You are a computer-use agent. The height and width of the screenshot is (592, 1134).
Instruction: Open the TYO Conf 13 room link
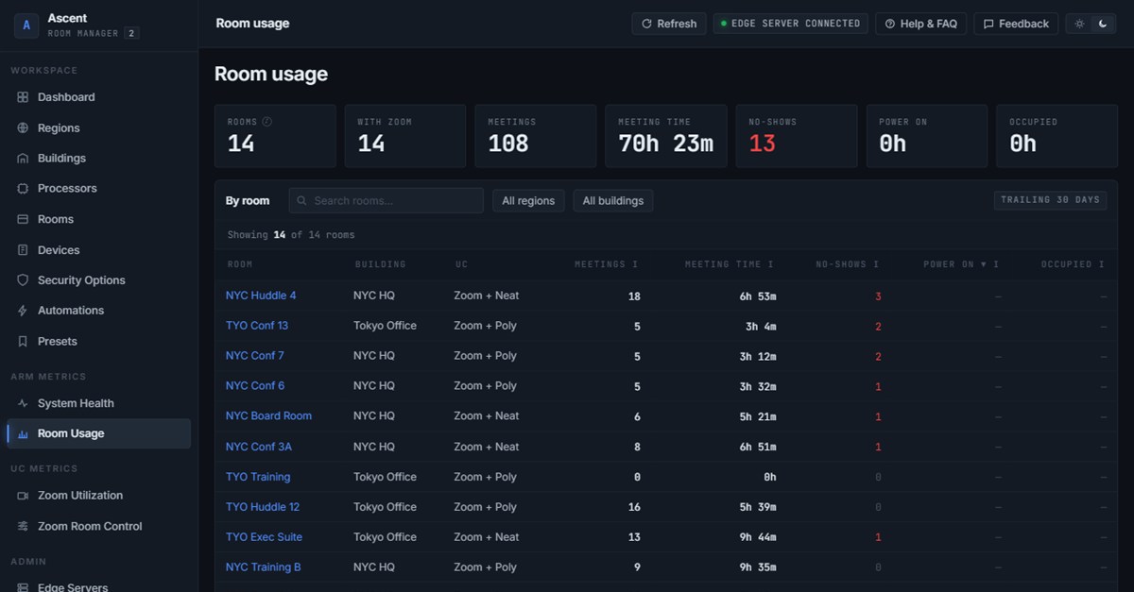[x=257, y=326]
